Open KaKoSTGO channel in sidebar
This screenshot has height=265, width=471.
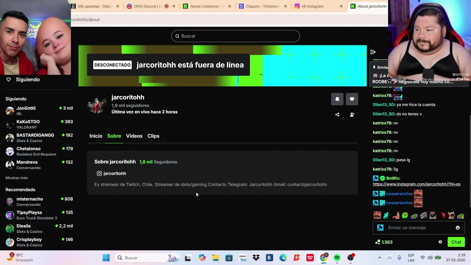[x=39, y=124]
